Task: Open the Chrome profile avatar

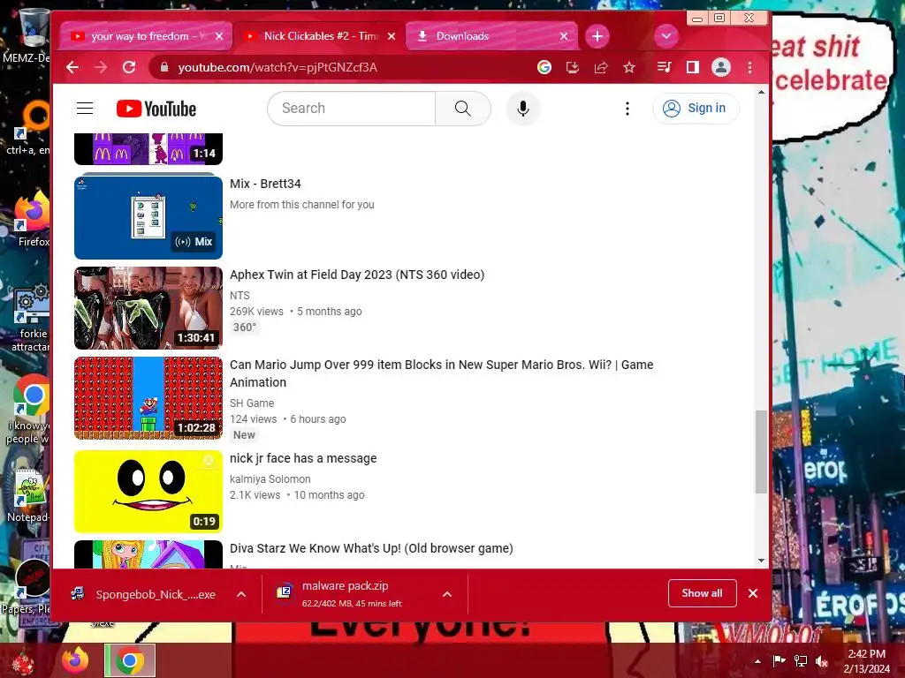Action: click(721, 67)
